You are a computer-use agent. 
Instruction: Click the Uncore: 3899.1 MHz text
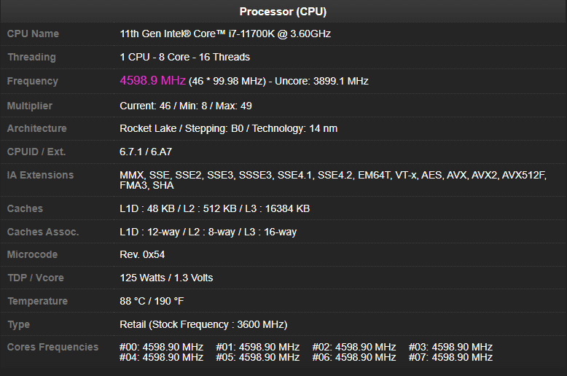click(x=321, y=81)
